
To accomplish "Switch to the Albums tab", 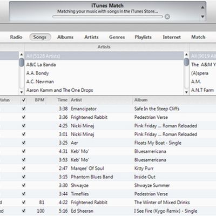I will (x=65, y=37).
